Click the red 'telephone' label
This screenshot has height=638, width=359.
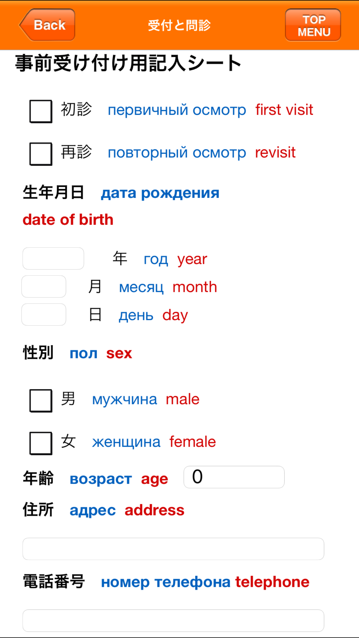272,581
